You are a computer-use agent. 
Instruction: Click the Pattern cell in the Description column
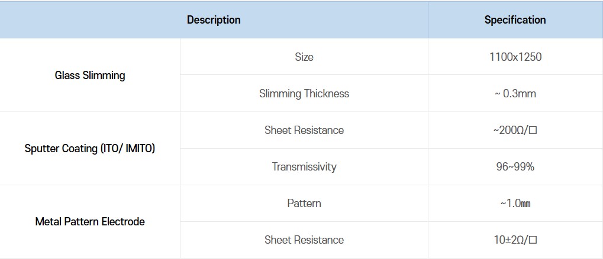[304, 204]
